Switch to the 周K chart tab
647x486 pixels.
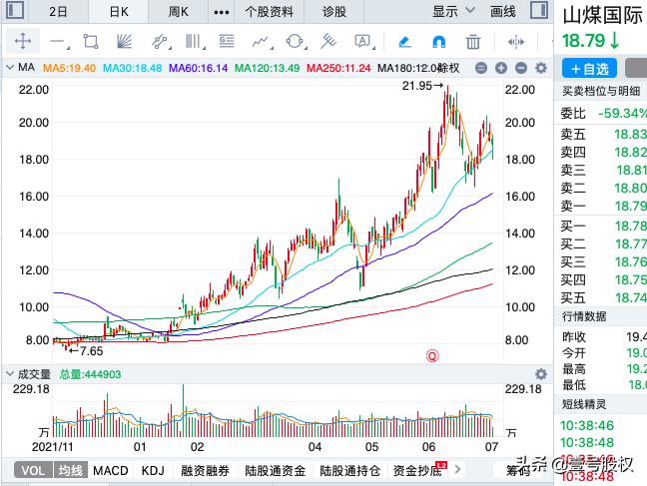pos(178,12)
